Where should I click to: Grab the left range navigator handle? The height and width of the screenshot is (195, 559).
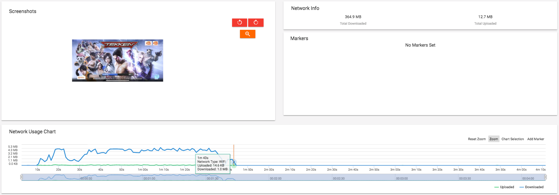pos(22,177)
